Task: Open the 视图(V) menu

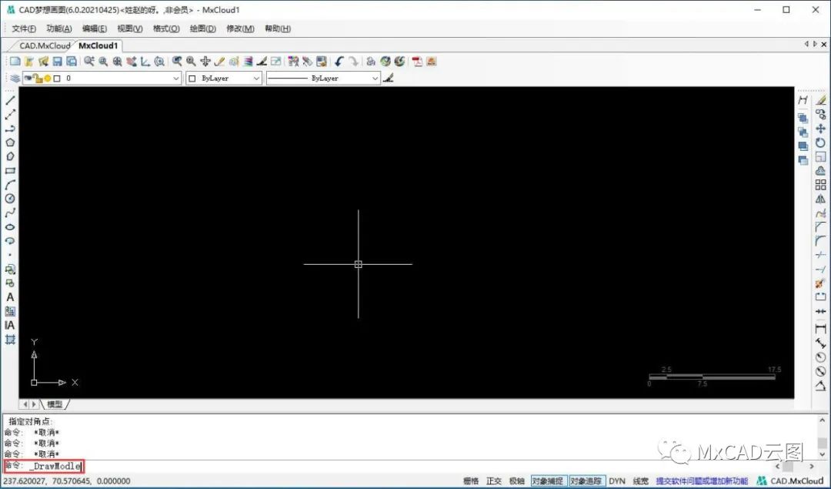Action: click(130, 28)
